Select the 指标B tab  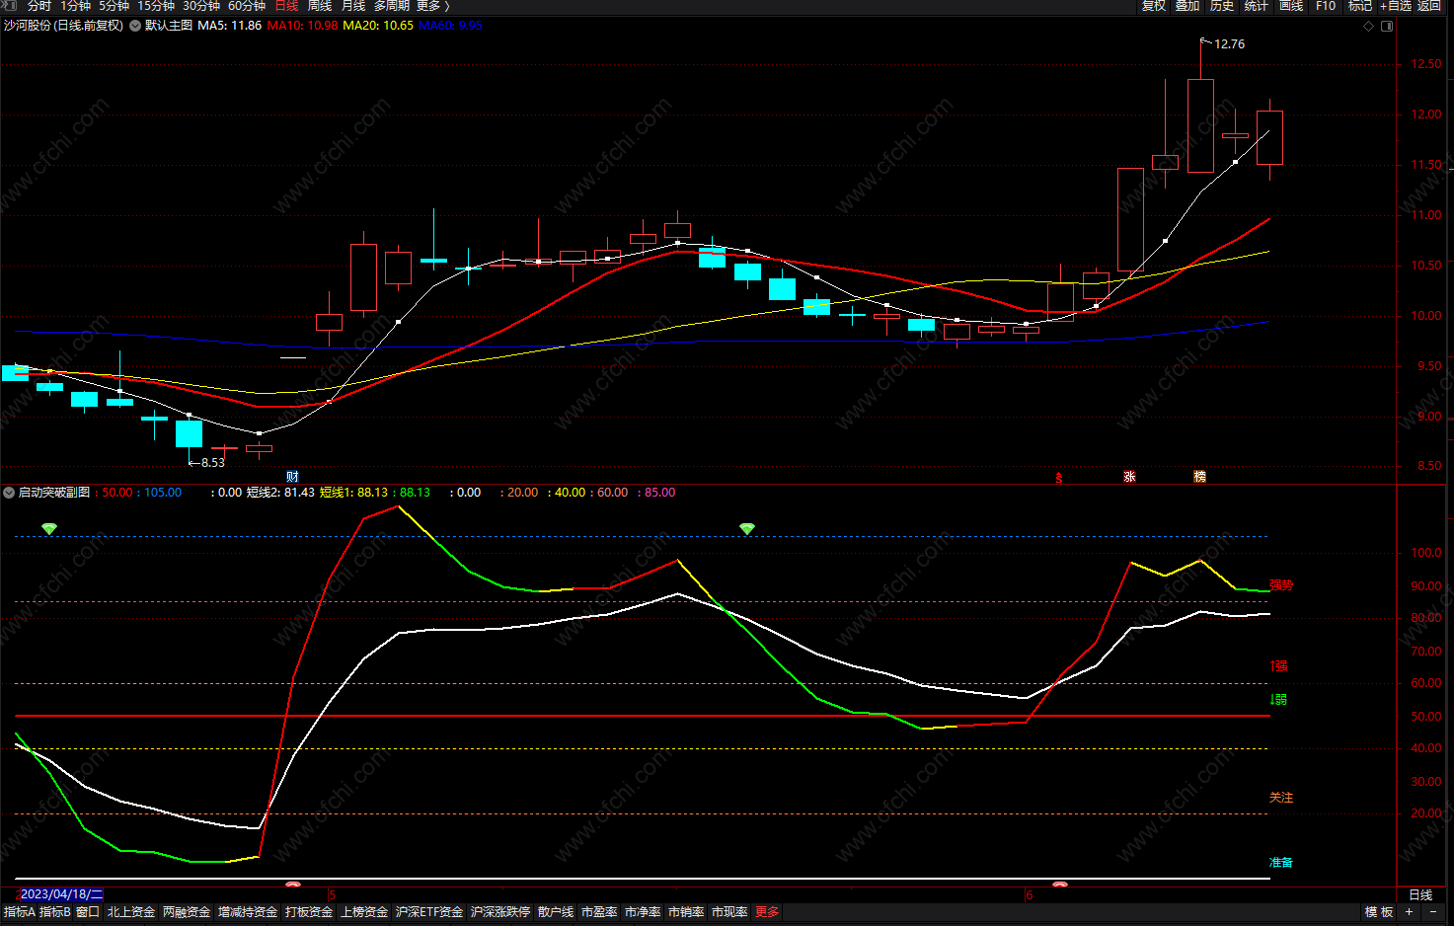pyautogui.click(x=55, y=912)
